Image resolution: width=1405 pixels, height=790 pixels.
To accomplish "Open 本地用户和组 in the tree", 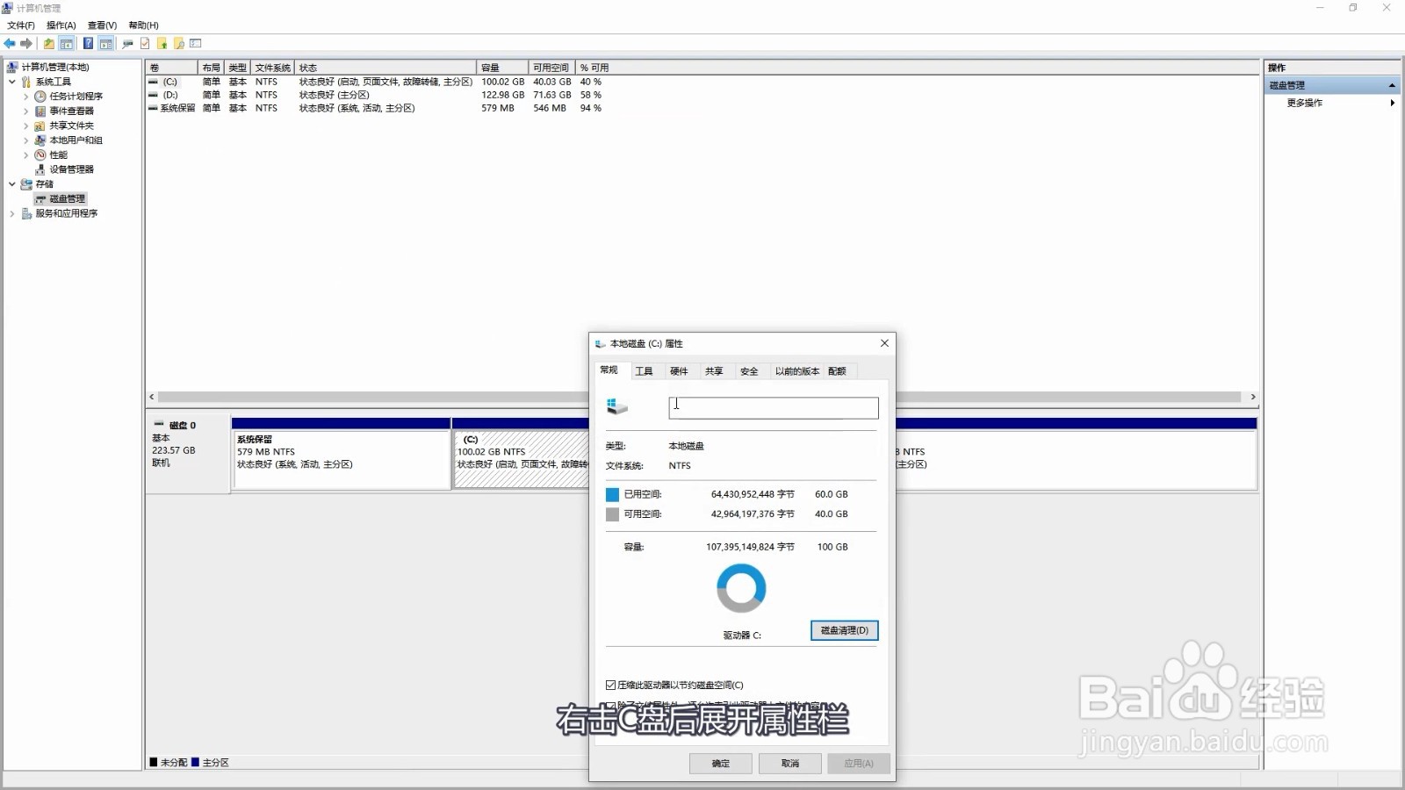I will coord(76,140).
